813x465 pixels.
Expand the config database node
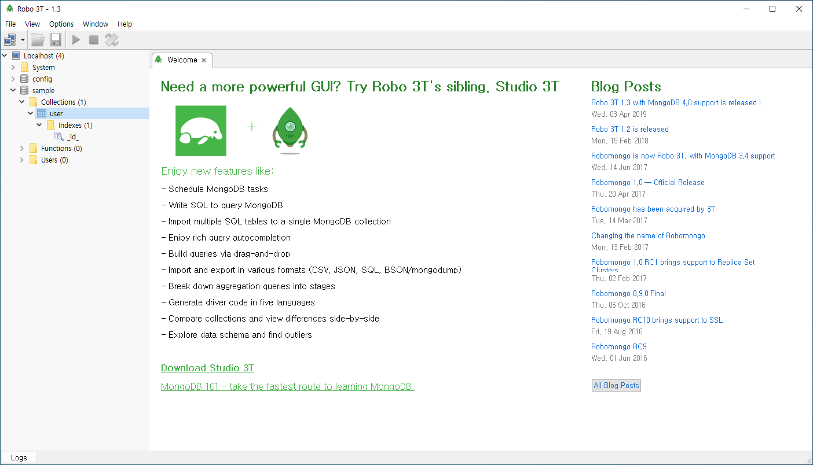tap(13, 79)
